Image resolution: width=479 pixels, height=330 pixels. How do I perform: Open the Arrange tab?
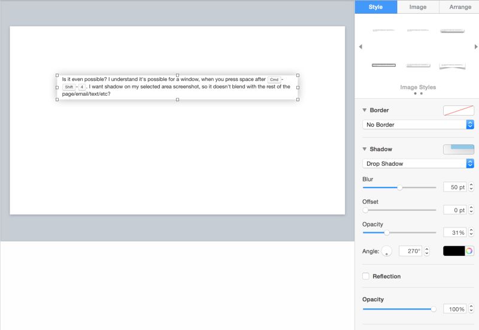click(460, 7)
